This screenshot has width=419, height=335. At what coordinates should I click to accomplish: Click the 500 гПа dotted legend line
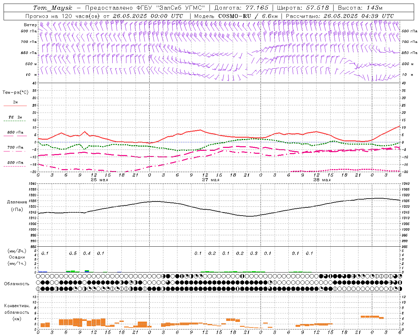click(x=14, y=166)
